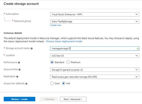
Task: Open Replication RA-GRS dropdown
Action: pyautogui.click(x=95, y=77)
